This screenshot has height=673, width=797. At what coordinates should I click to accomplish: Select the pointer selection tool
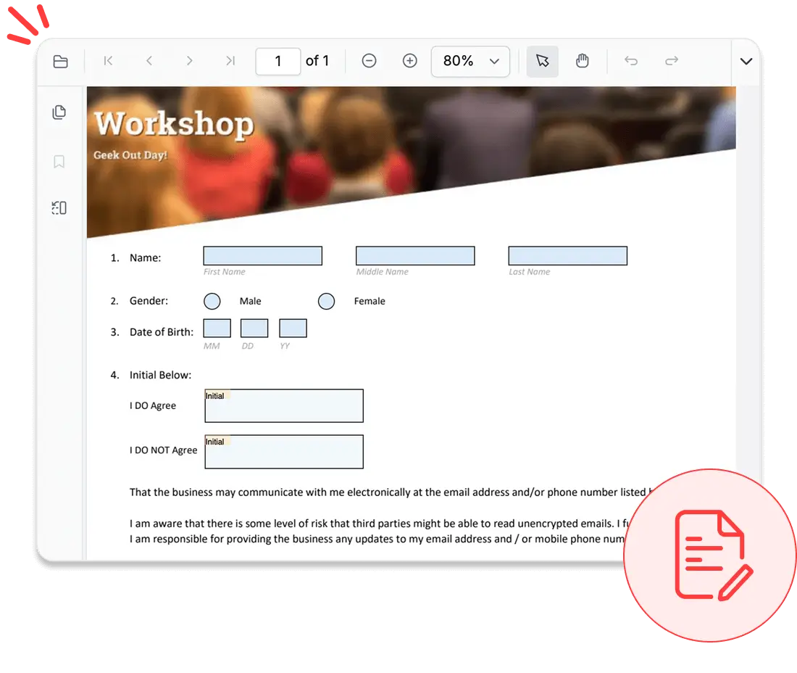(543, 61)
